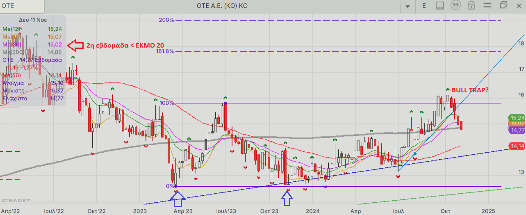Click the 16 price axis label
526x215 pixels.
521,95
